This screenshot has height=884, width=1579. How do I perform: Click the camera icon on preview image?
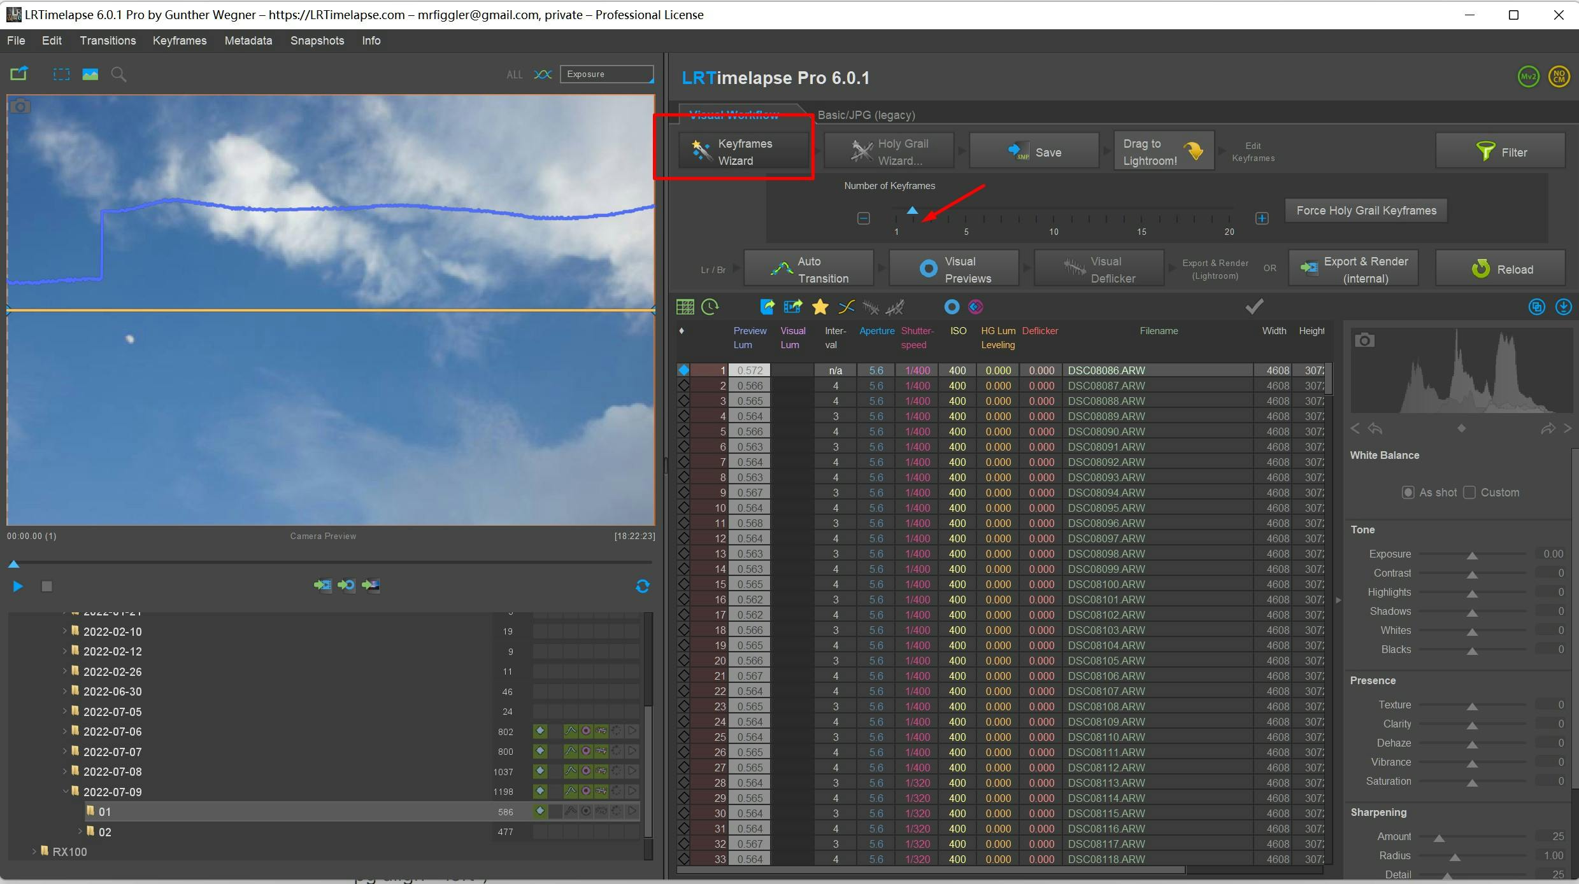click(x=20, y=106)
